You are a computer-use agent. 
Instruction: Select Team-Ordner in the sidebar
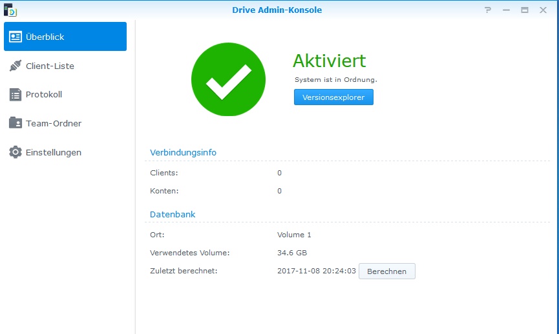(x=54, y=123)
